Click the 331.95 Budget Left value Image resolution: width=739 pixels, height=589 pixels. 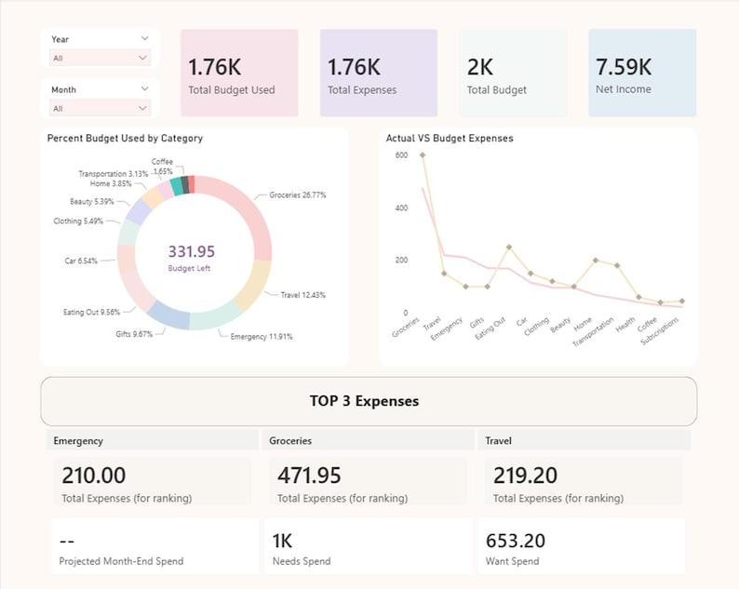click(192, 251)
